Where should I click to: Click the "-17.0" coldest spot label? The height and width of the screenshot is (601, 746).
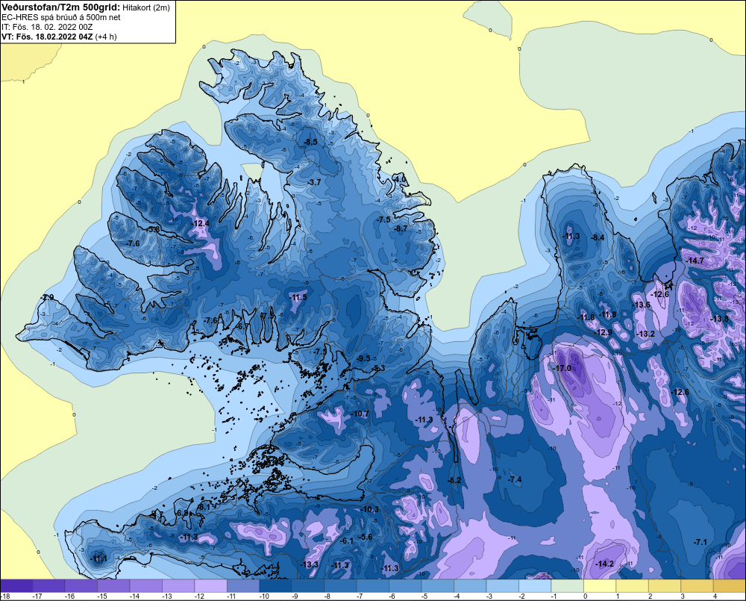(562, 368)
